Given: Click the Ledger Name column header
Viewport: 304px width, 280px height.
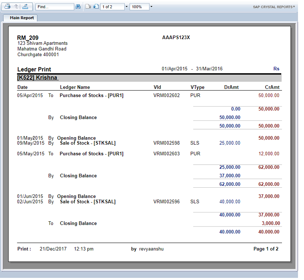Looking at the screenshot, I should tap(75, 87).
